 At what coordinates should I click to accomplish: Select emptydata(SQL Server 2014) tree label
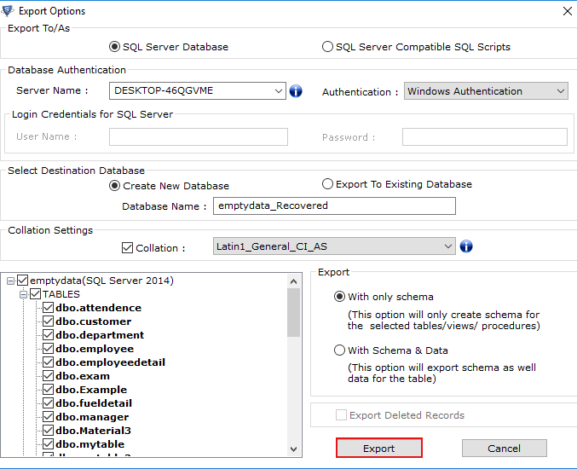pyautogui.click(x=101, y=281)
